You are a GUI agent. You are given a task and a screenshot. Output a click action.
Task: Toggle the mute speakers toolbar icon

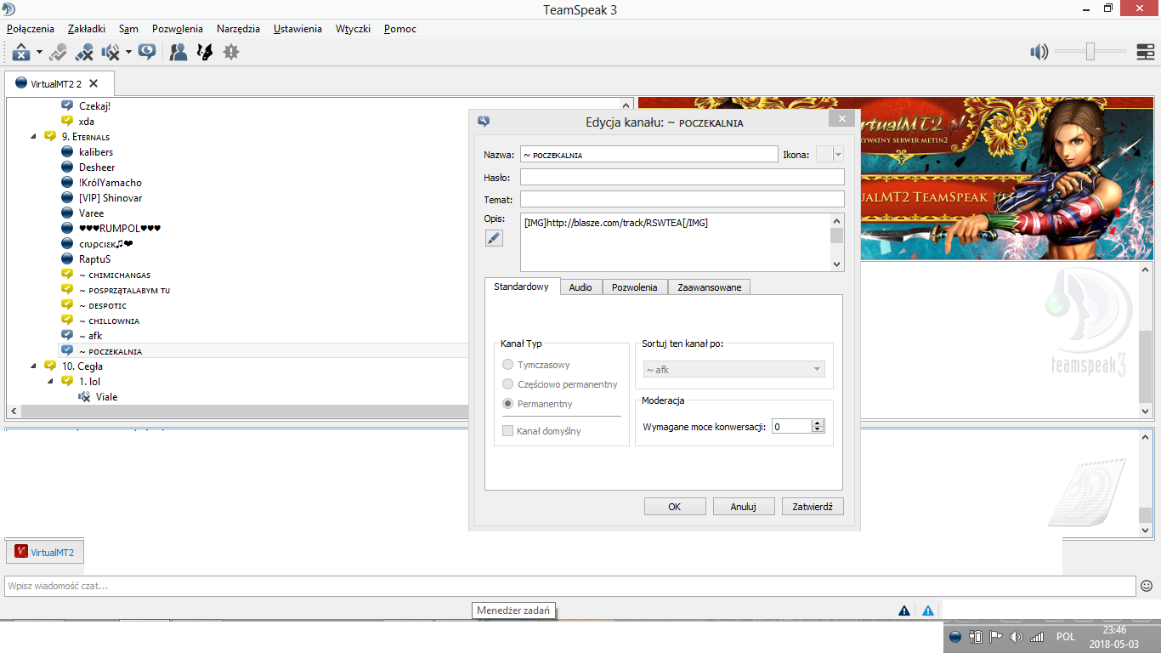(110, 52)
